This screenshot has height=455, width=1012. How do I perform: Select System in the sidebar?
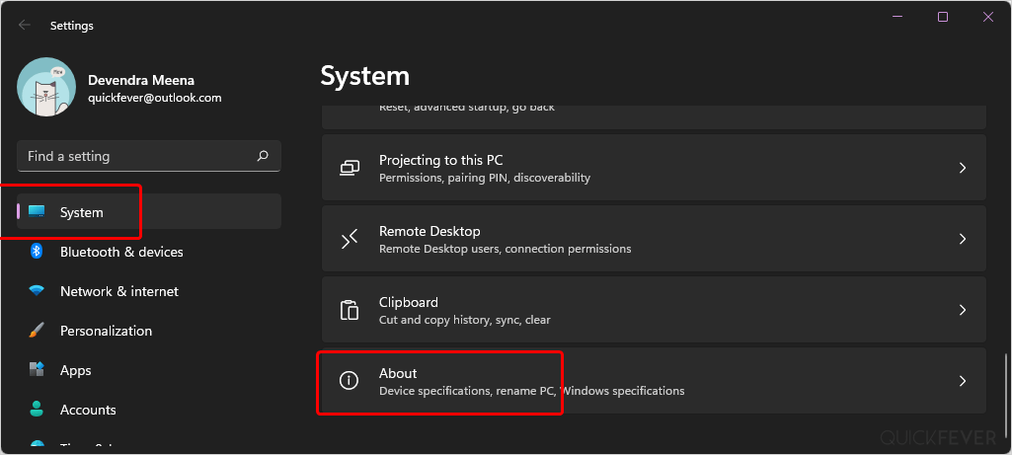pyautogui.click(x=149, y=211)
